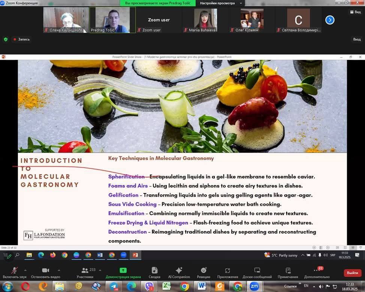Open Google Chrome from the Windows taskbar
This screenshot has width=365, height=292.
(x=184, y=286)
